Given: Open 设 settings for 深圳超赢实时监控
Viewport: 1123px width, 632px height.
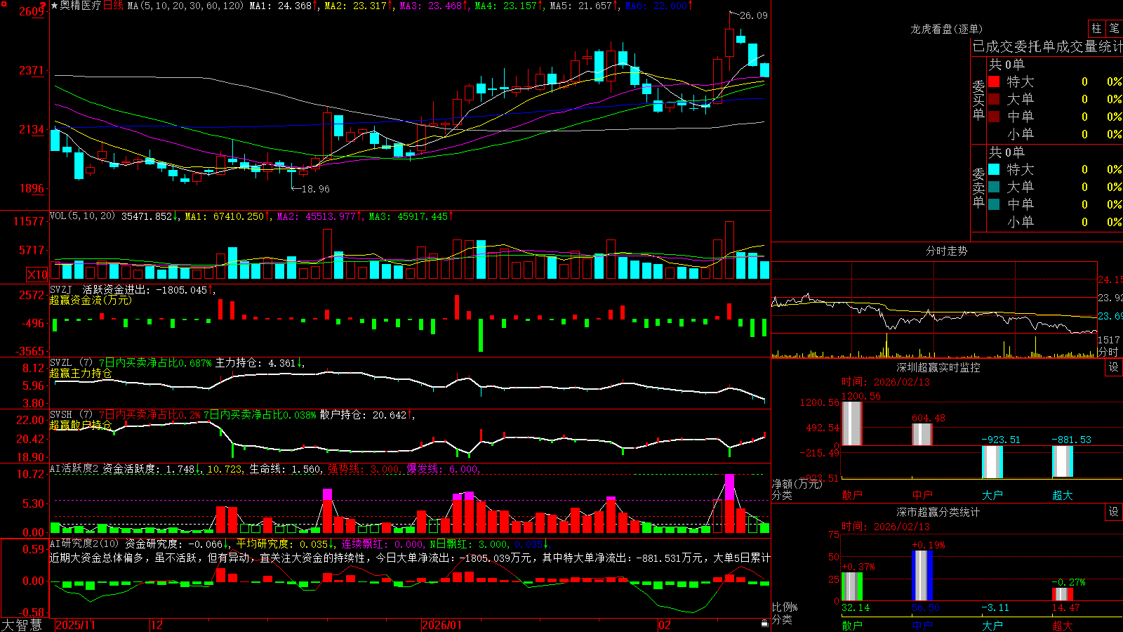Looking at the screenshot, I should 1114,367.
